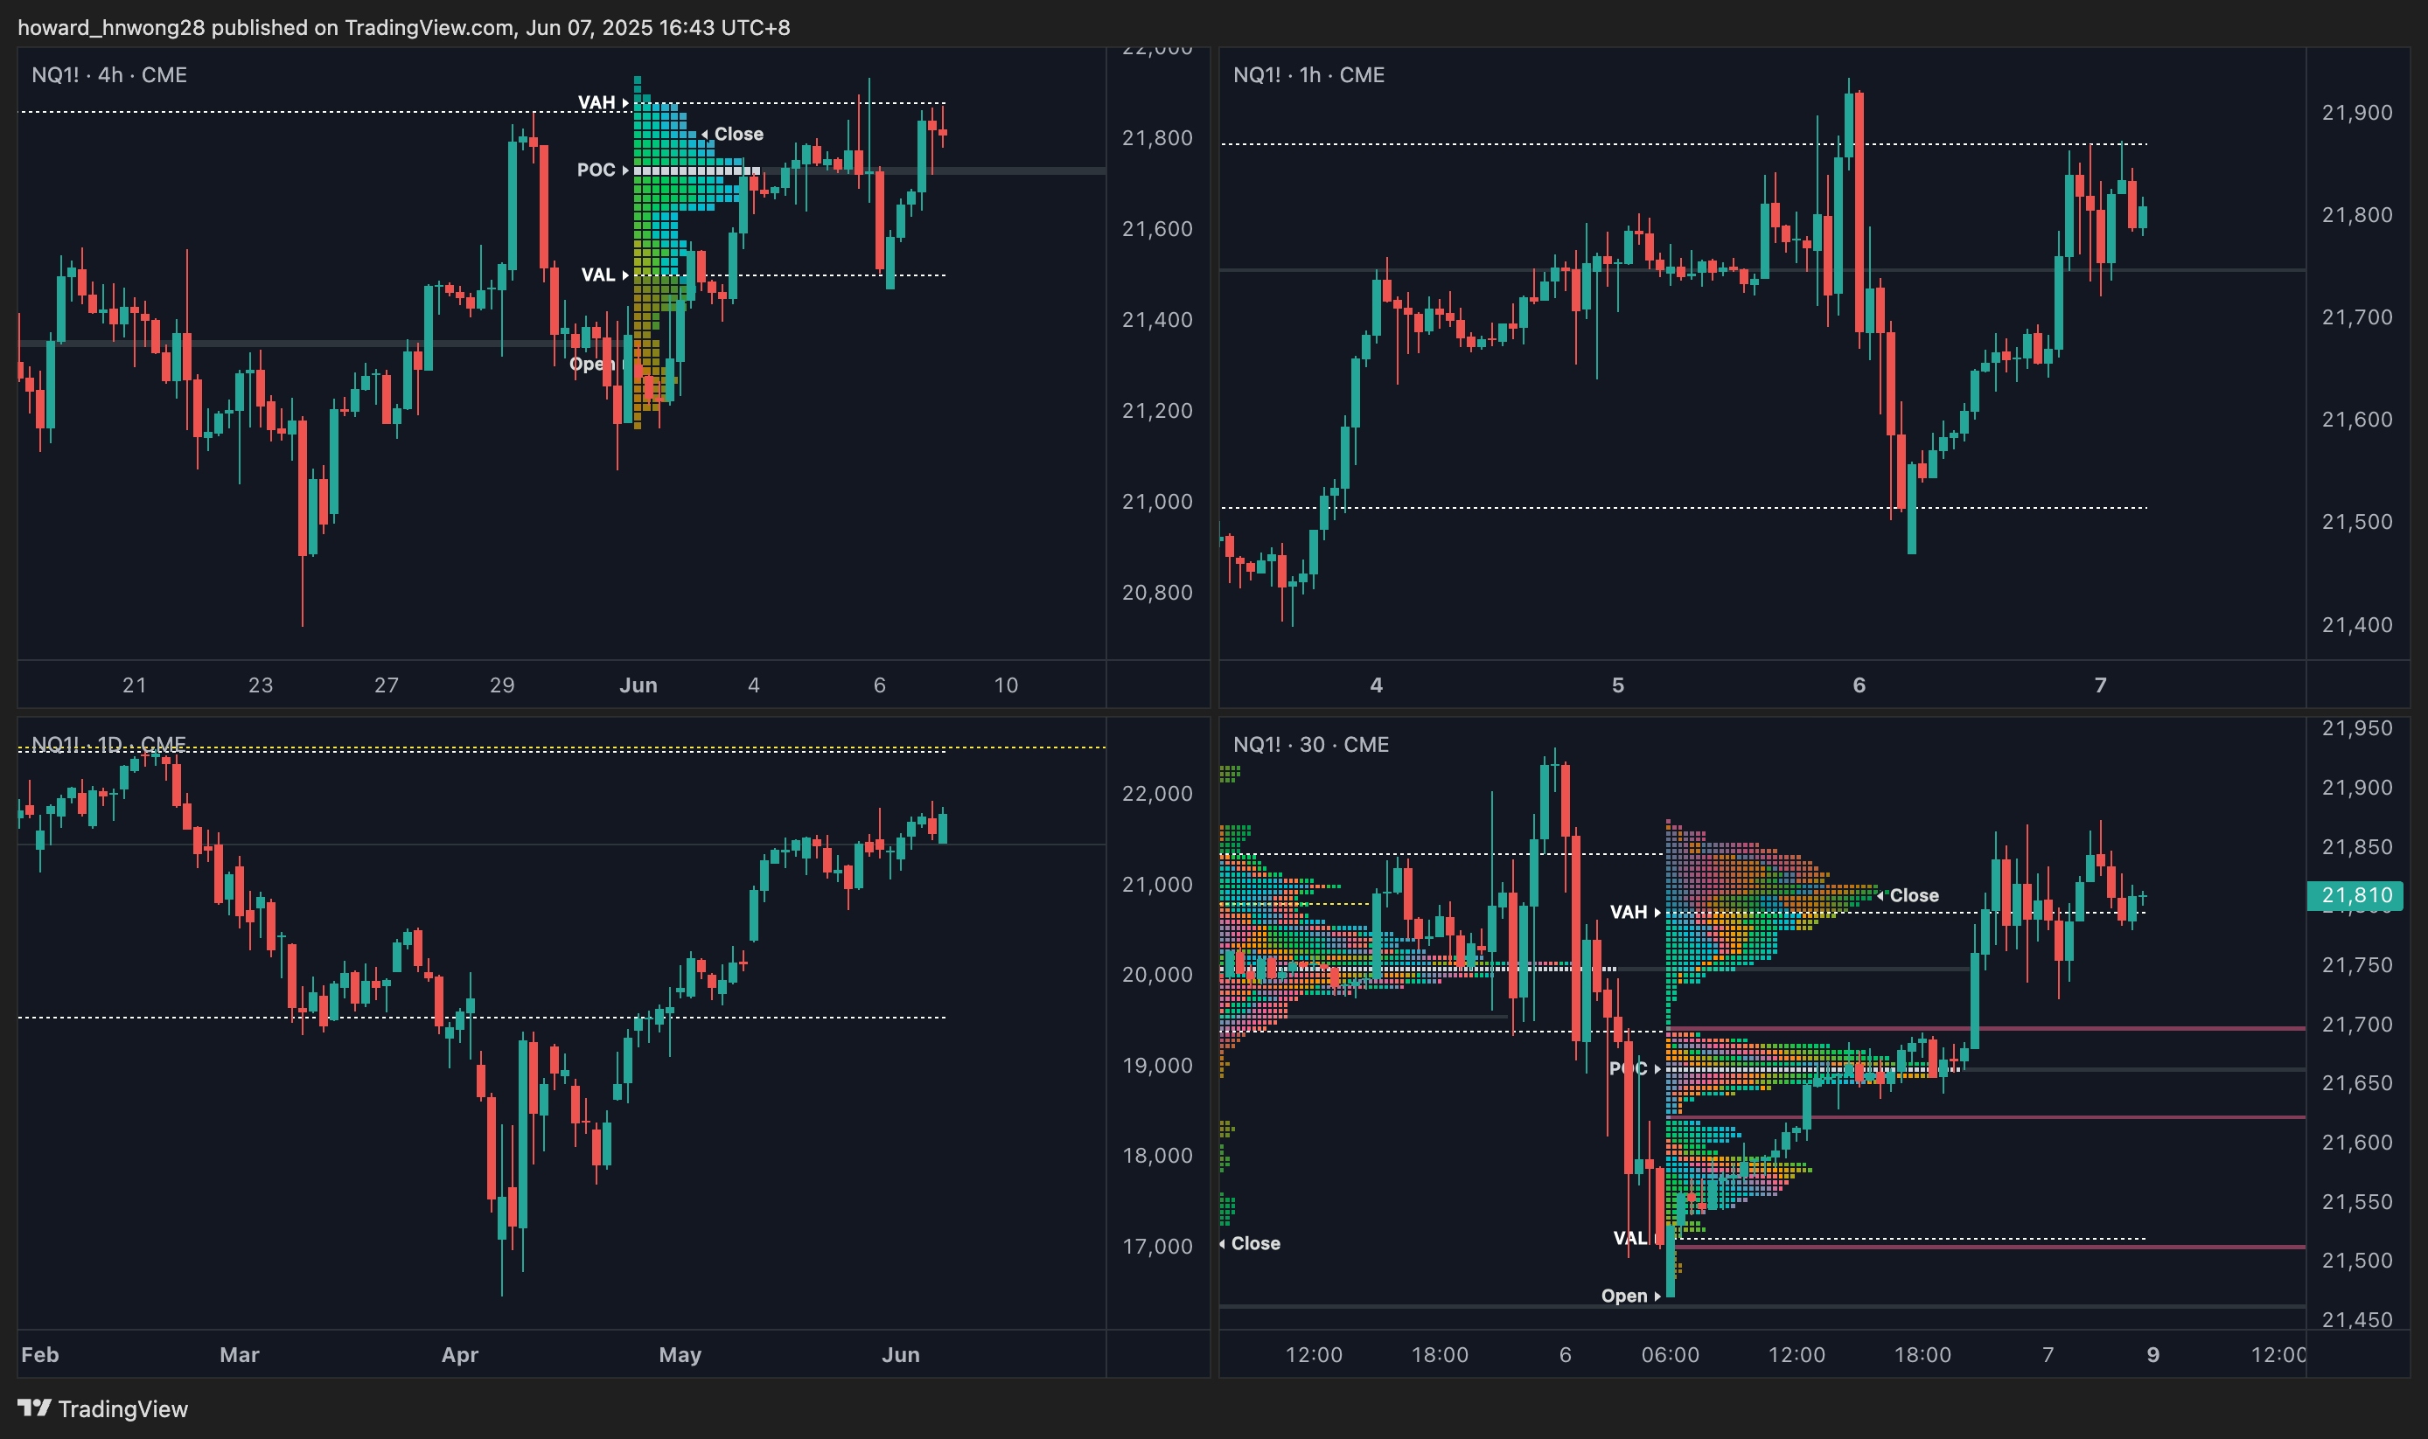The image size is (2428, 1439).
Task: Click the Open marker on the 30-minute chart
Action: pyautogui.click(x=1629, y=1296)
